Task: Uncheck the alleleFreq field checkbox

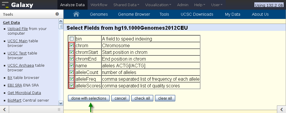Action: click(72, 79)
